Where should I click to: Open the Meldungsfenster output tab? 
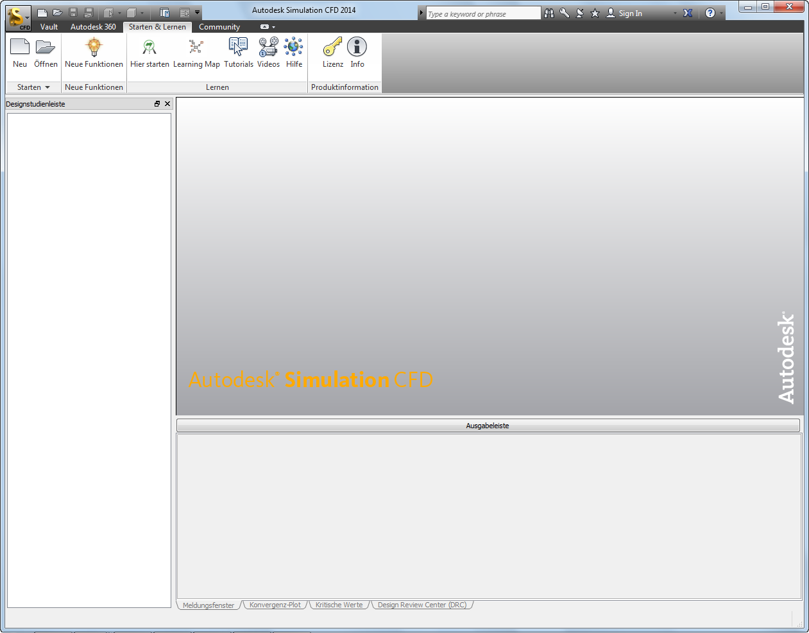209,605
